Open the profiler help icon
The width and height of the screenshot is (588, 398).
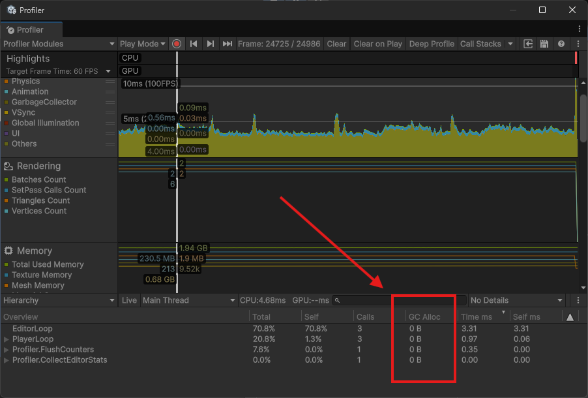[561, 44]
